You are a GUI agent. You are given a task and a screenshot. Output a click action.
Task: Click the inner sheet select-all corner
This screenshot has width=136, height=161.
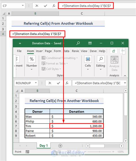[x=17, y=91]
